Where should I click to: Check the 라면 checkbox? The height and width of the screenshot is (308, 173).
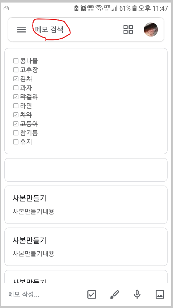click(16, 106)
